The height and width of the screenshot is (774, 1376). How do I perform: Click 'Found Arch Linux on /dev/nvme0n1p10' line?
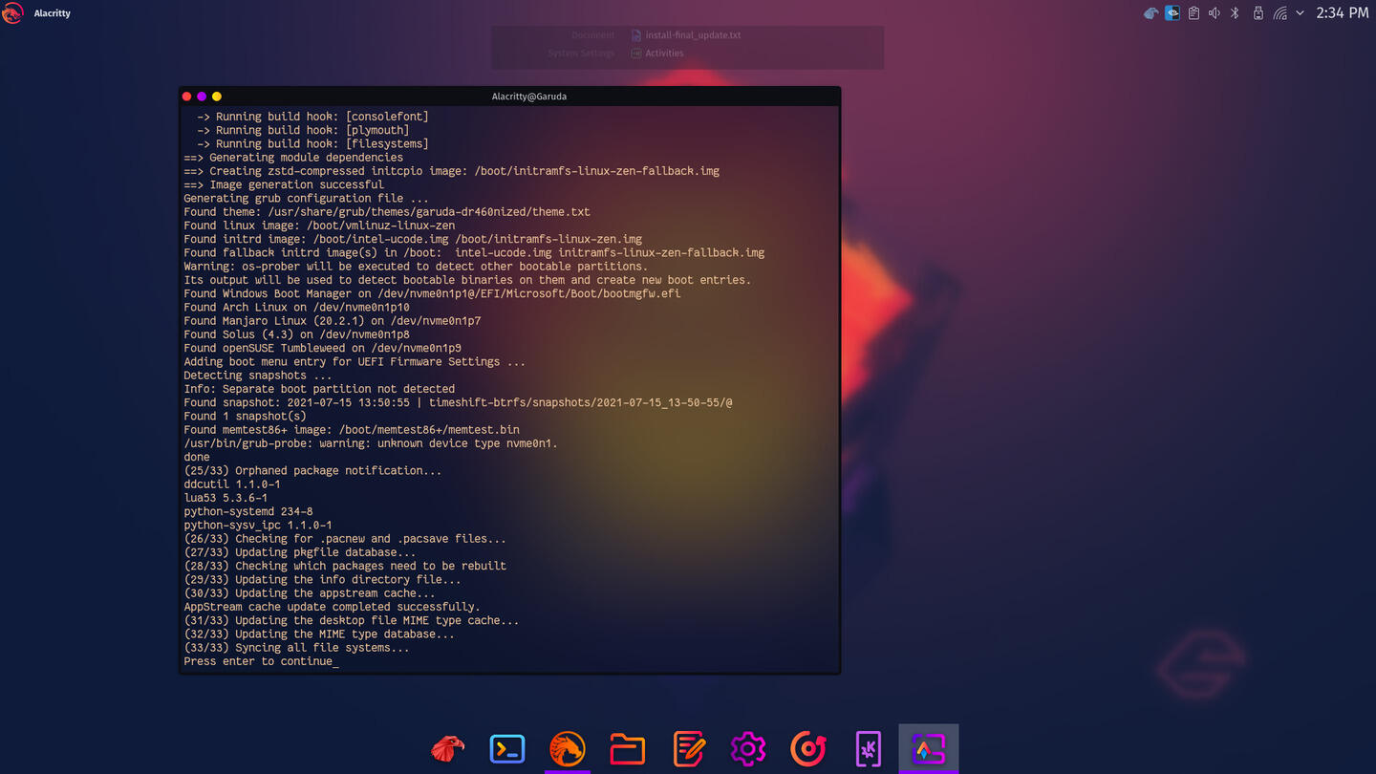click(x=296, y=308)
